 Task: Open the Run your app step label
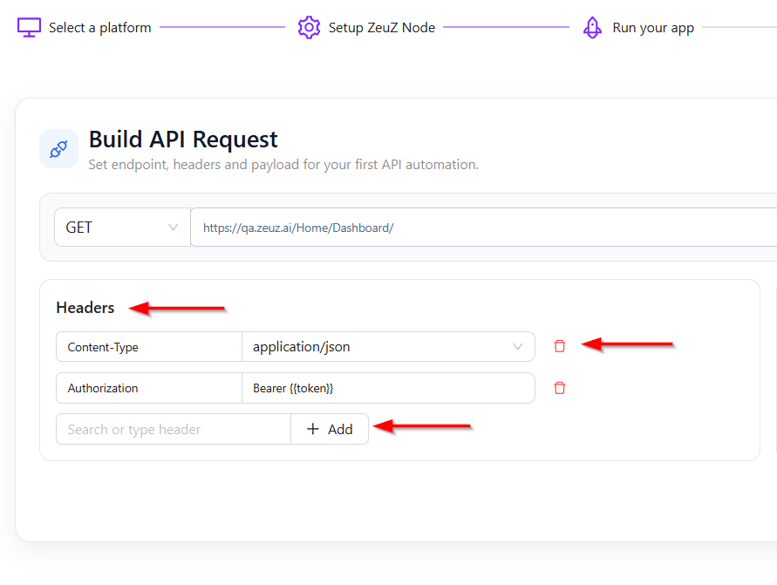(x=653, y=28)
